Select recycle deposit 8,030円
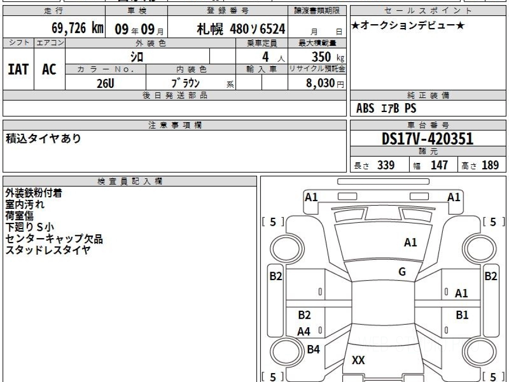 [325, 83]
